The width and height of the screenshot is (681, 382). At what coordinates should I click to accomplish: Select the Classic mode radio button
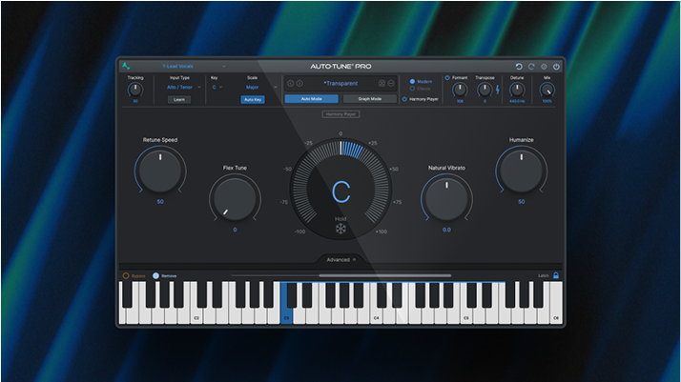[412, 88]
